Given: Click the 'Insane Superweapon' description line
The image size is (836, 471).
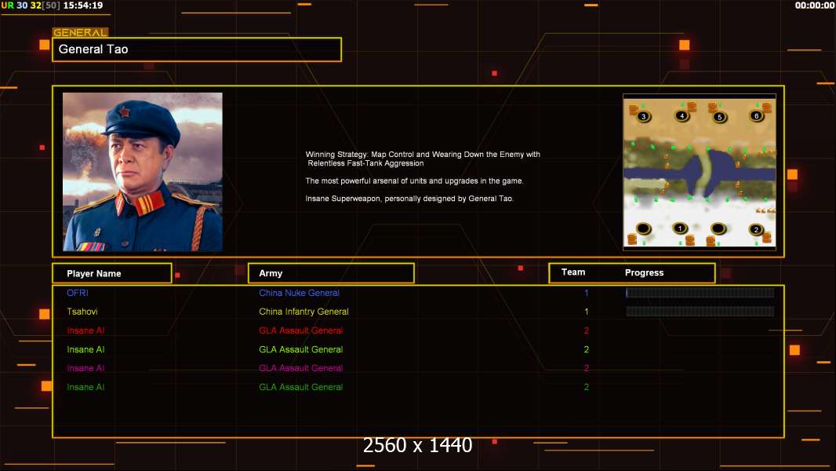Looking at the screenshot, I should tap(409, 199).
